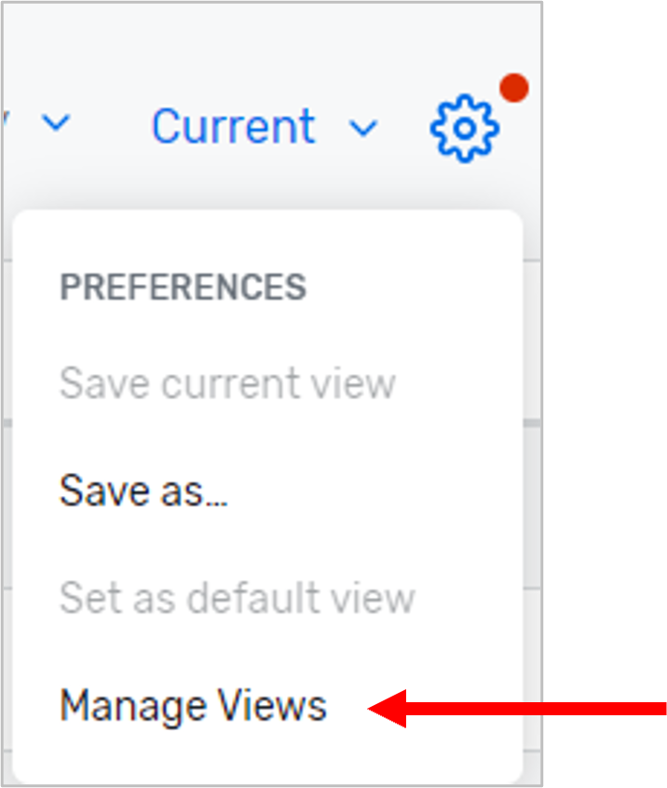Screen dimensions: 667x788
Task: Click inside the open preferences dropdown panel
Action: (x=270, y=494)
